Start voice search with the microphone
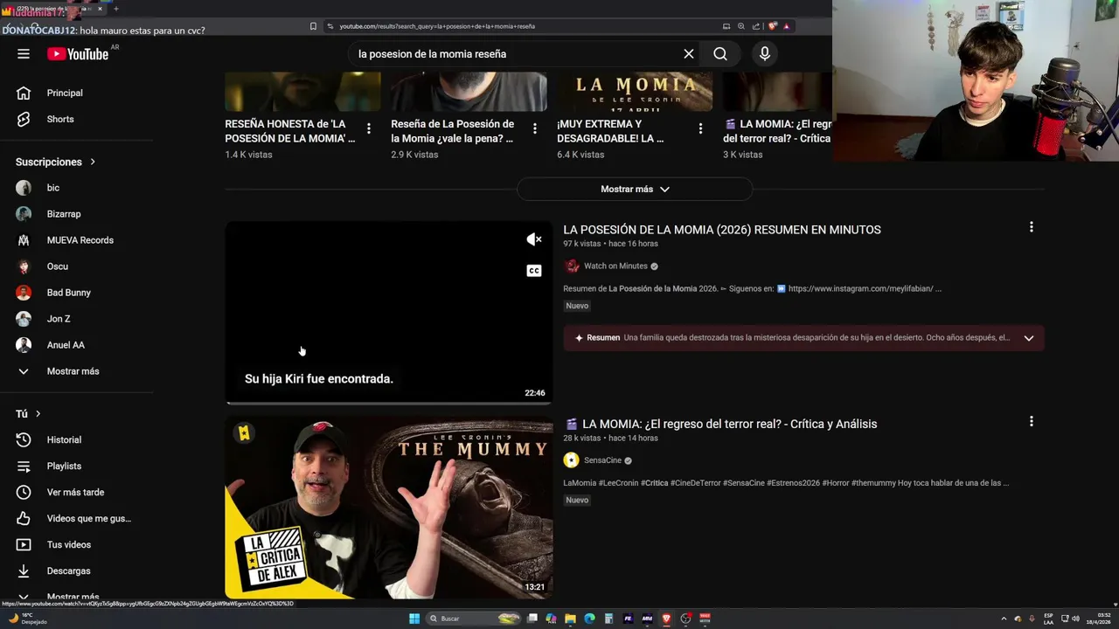 click(765, 54)
